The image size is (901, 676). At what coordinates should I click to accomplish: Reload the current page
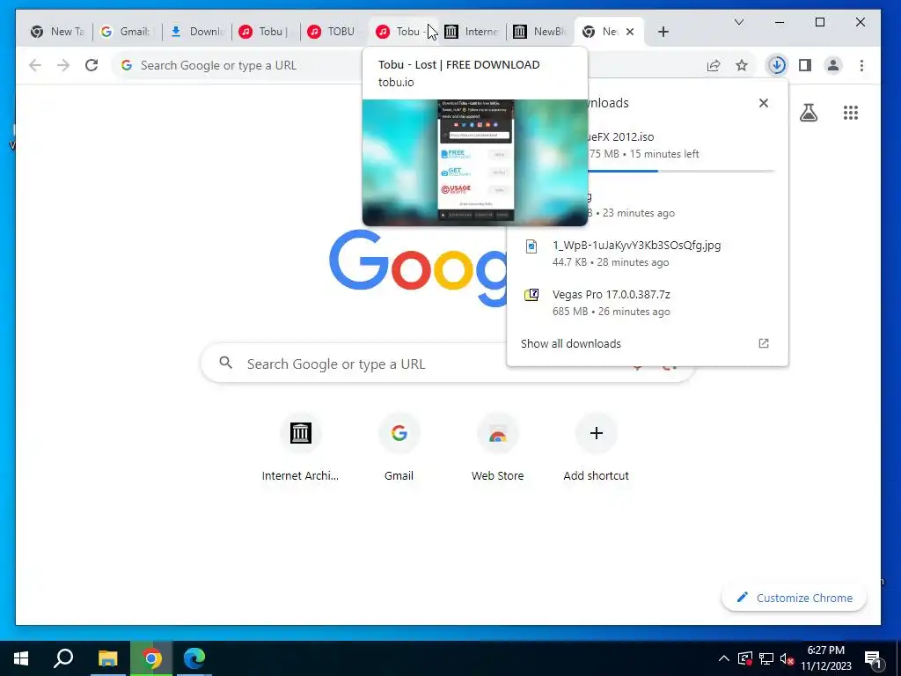[x=92, y=65]
